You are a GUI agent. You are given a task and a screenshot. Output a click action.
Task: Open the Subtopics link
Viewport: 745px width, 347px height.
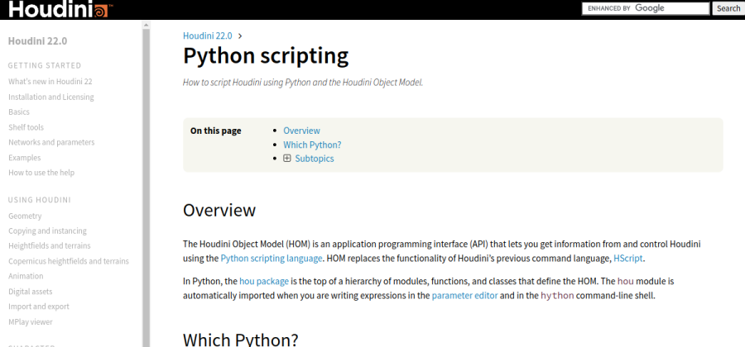(x=314, y=159)
